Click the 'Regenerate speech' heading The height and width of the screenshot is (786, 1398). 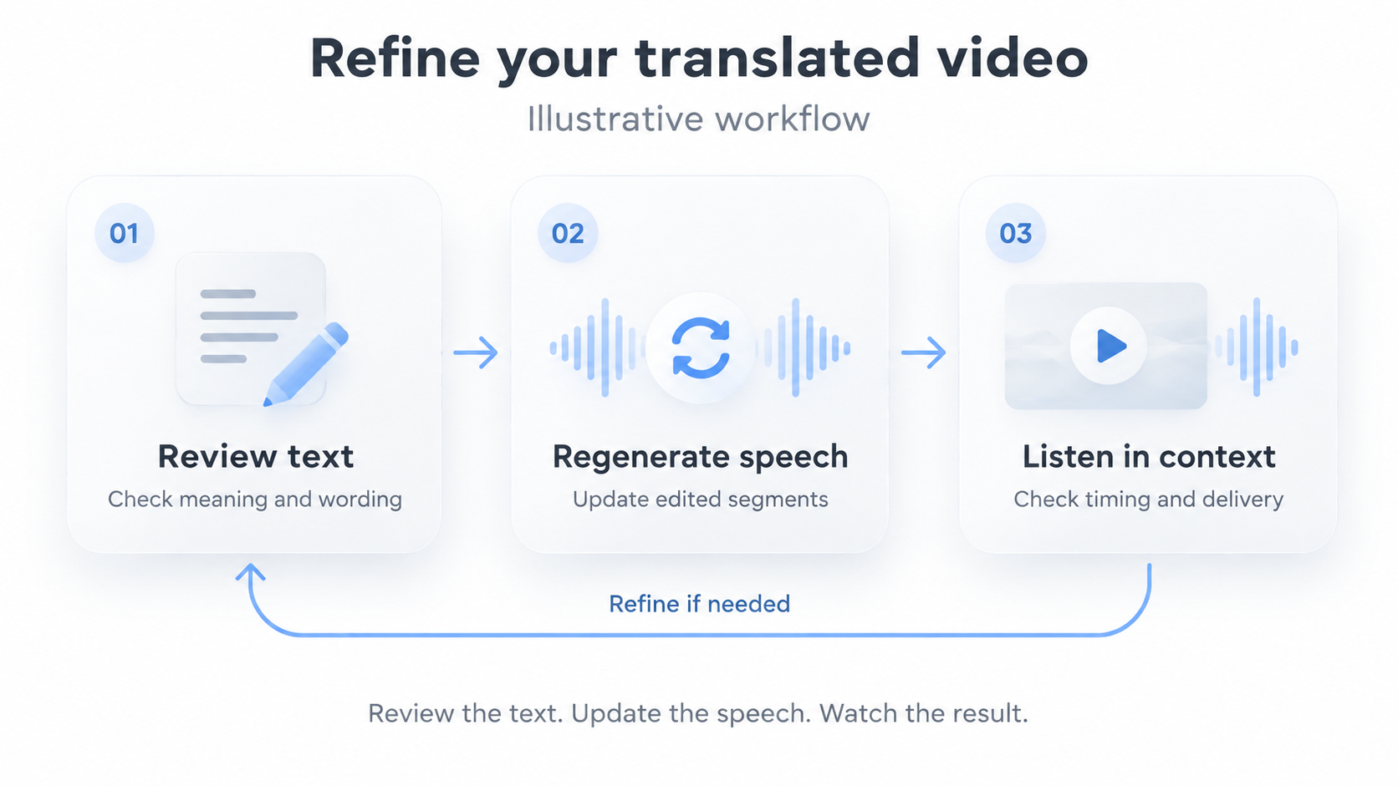point(701,458)
